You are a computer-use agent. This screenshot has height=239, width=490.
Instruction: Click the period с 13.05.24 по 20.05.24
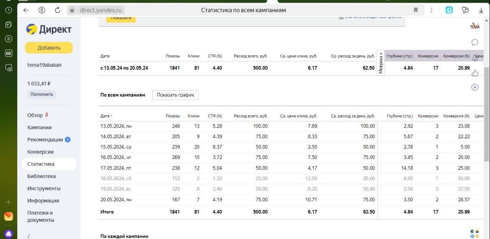[124, 68]
